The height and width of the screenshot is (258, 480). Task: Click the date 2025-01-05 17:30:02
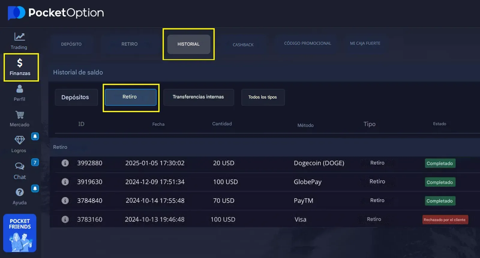coord(155,163)
